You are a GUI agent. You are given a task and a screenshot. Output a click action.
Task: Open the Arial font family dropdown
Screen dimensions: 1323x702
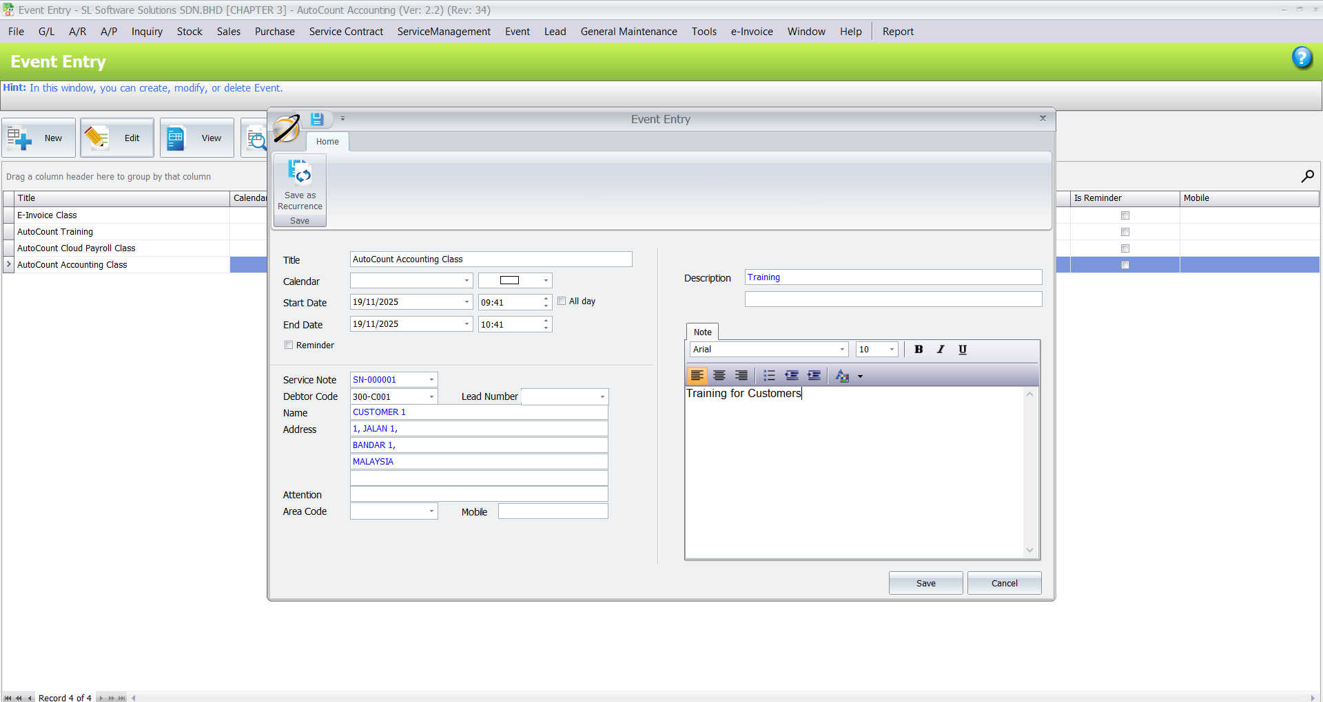point(842,349)
